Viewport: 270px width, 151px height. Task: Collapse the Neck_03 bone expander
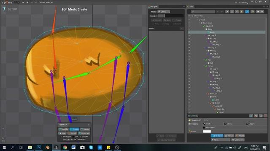211,106
